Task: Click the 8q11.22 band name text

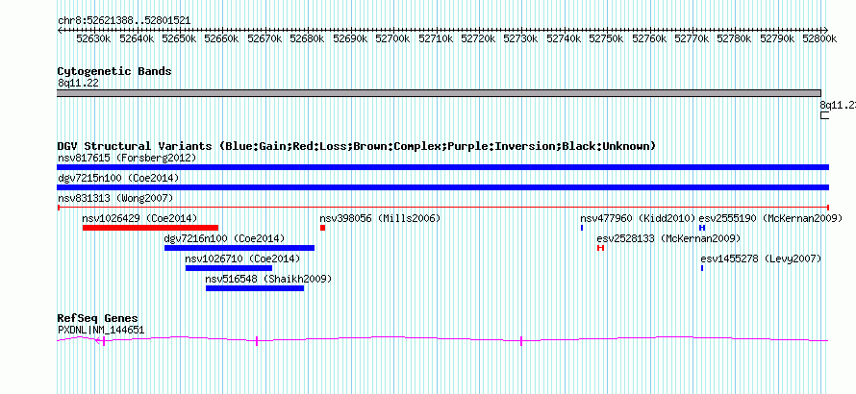Action: 78,83
